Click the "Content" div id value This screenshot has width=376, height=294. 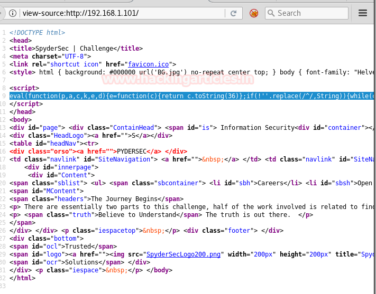coord(75,175)
